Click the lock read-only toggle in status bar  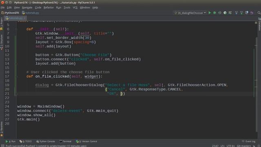254,146
